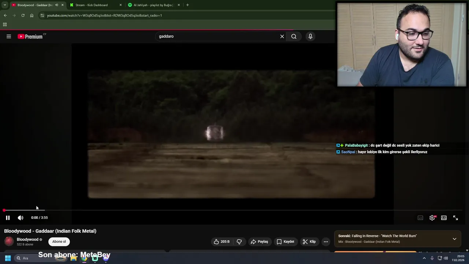Start voice search with microphone icon
Screen dimensions: 469x264
point(310,36)
